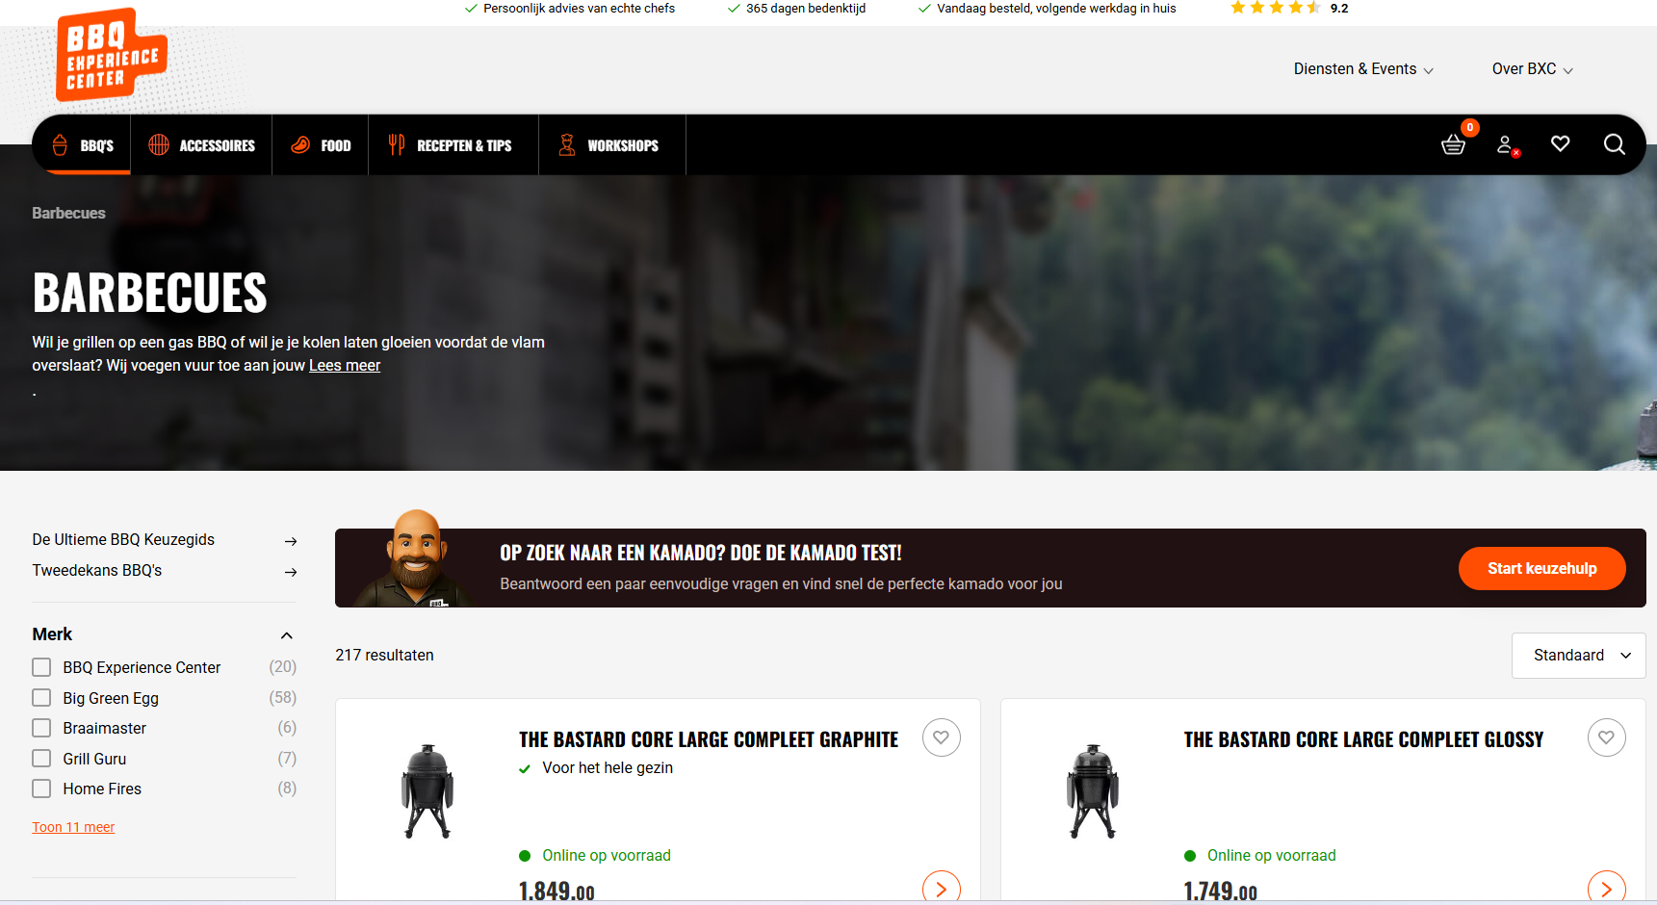Click the search magnifier icon
Viewport: 1657px width, 905px height.
click(x=1614, y=144)
